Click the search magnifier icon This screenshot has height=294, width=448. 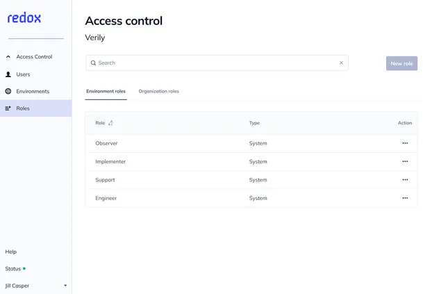coord(93,63)
